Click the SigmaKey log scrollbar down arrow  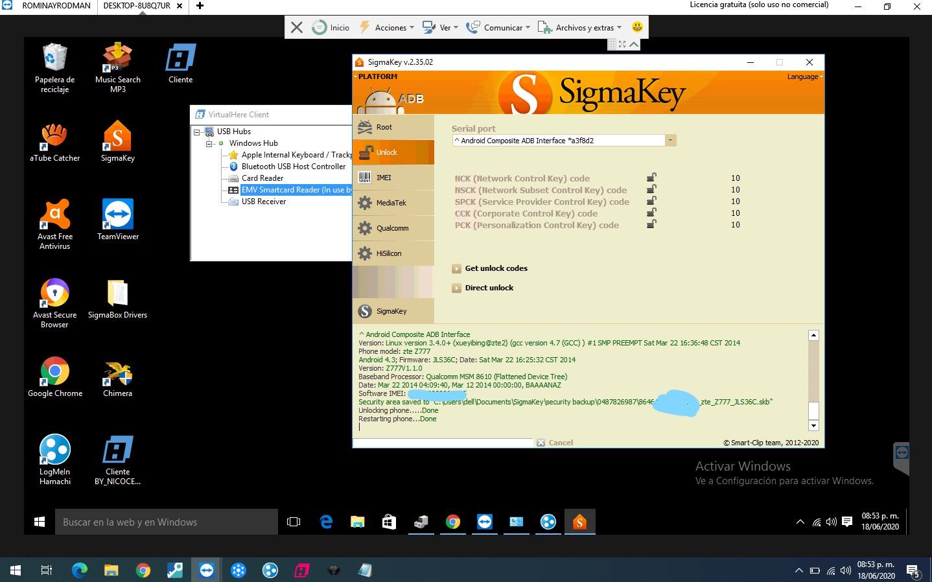pyautogui.click(x=814, y=426)
